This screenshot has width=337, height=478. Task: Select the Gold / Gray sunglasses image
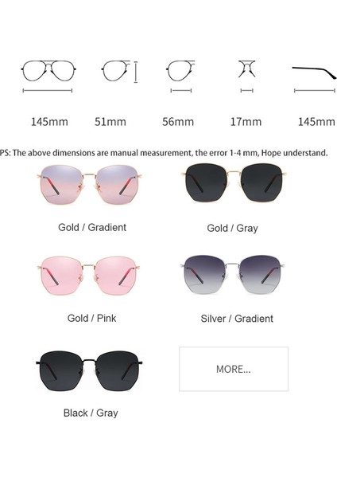tap(234, 182)
